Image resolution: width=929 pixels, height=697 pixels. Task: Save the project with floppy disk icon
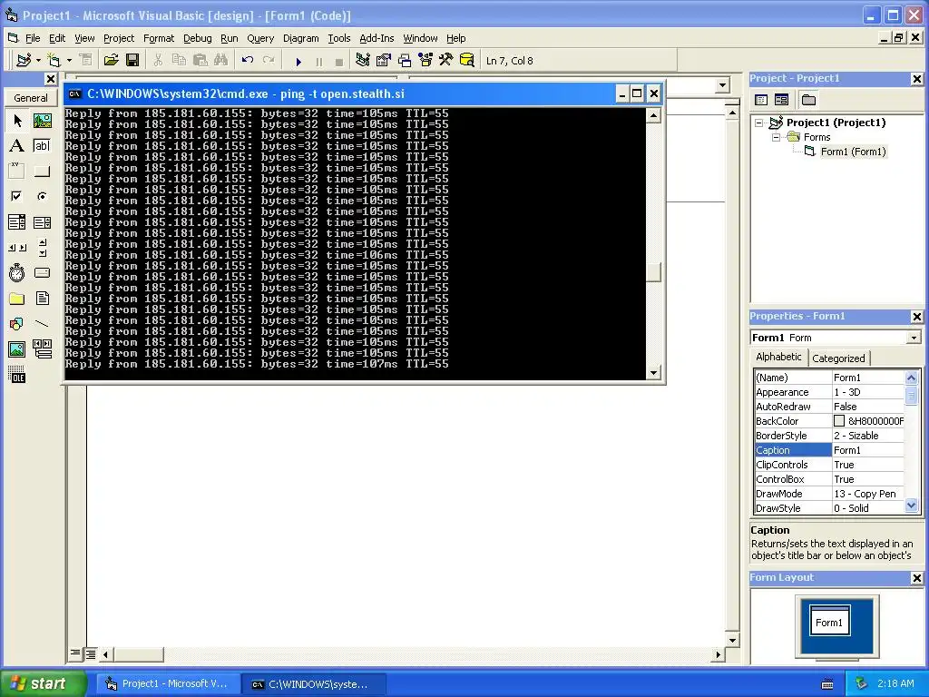pyautogui.click(x=132, y=60)
